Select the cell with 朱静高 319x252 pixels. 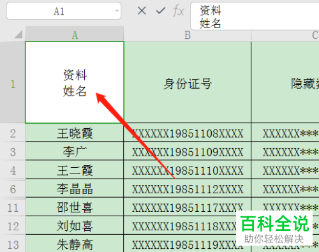(x=75, y=244)
